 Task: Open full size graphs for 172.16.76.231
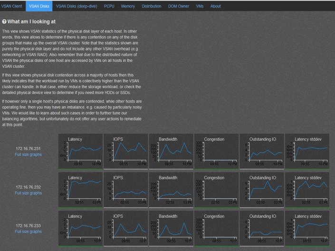tap(28, 154)
